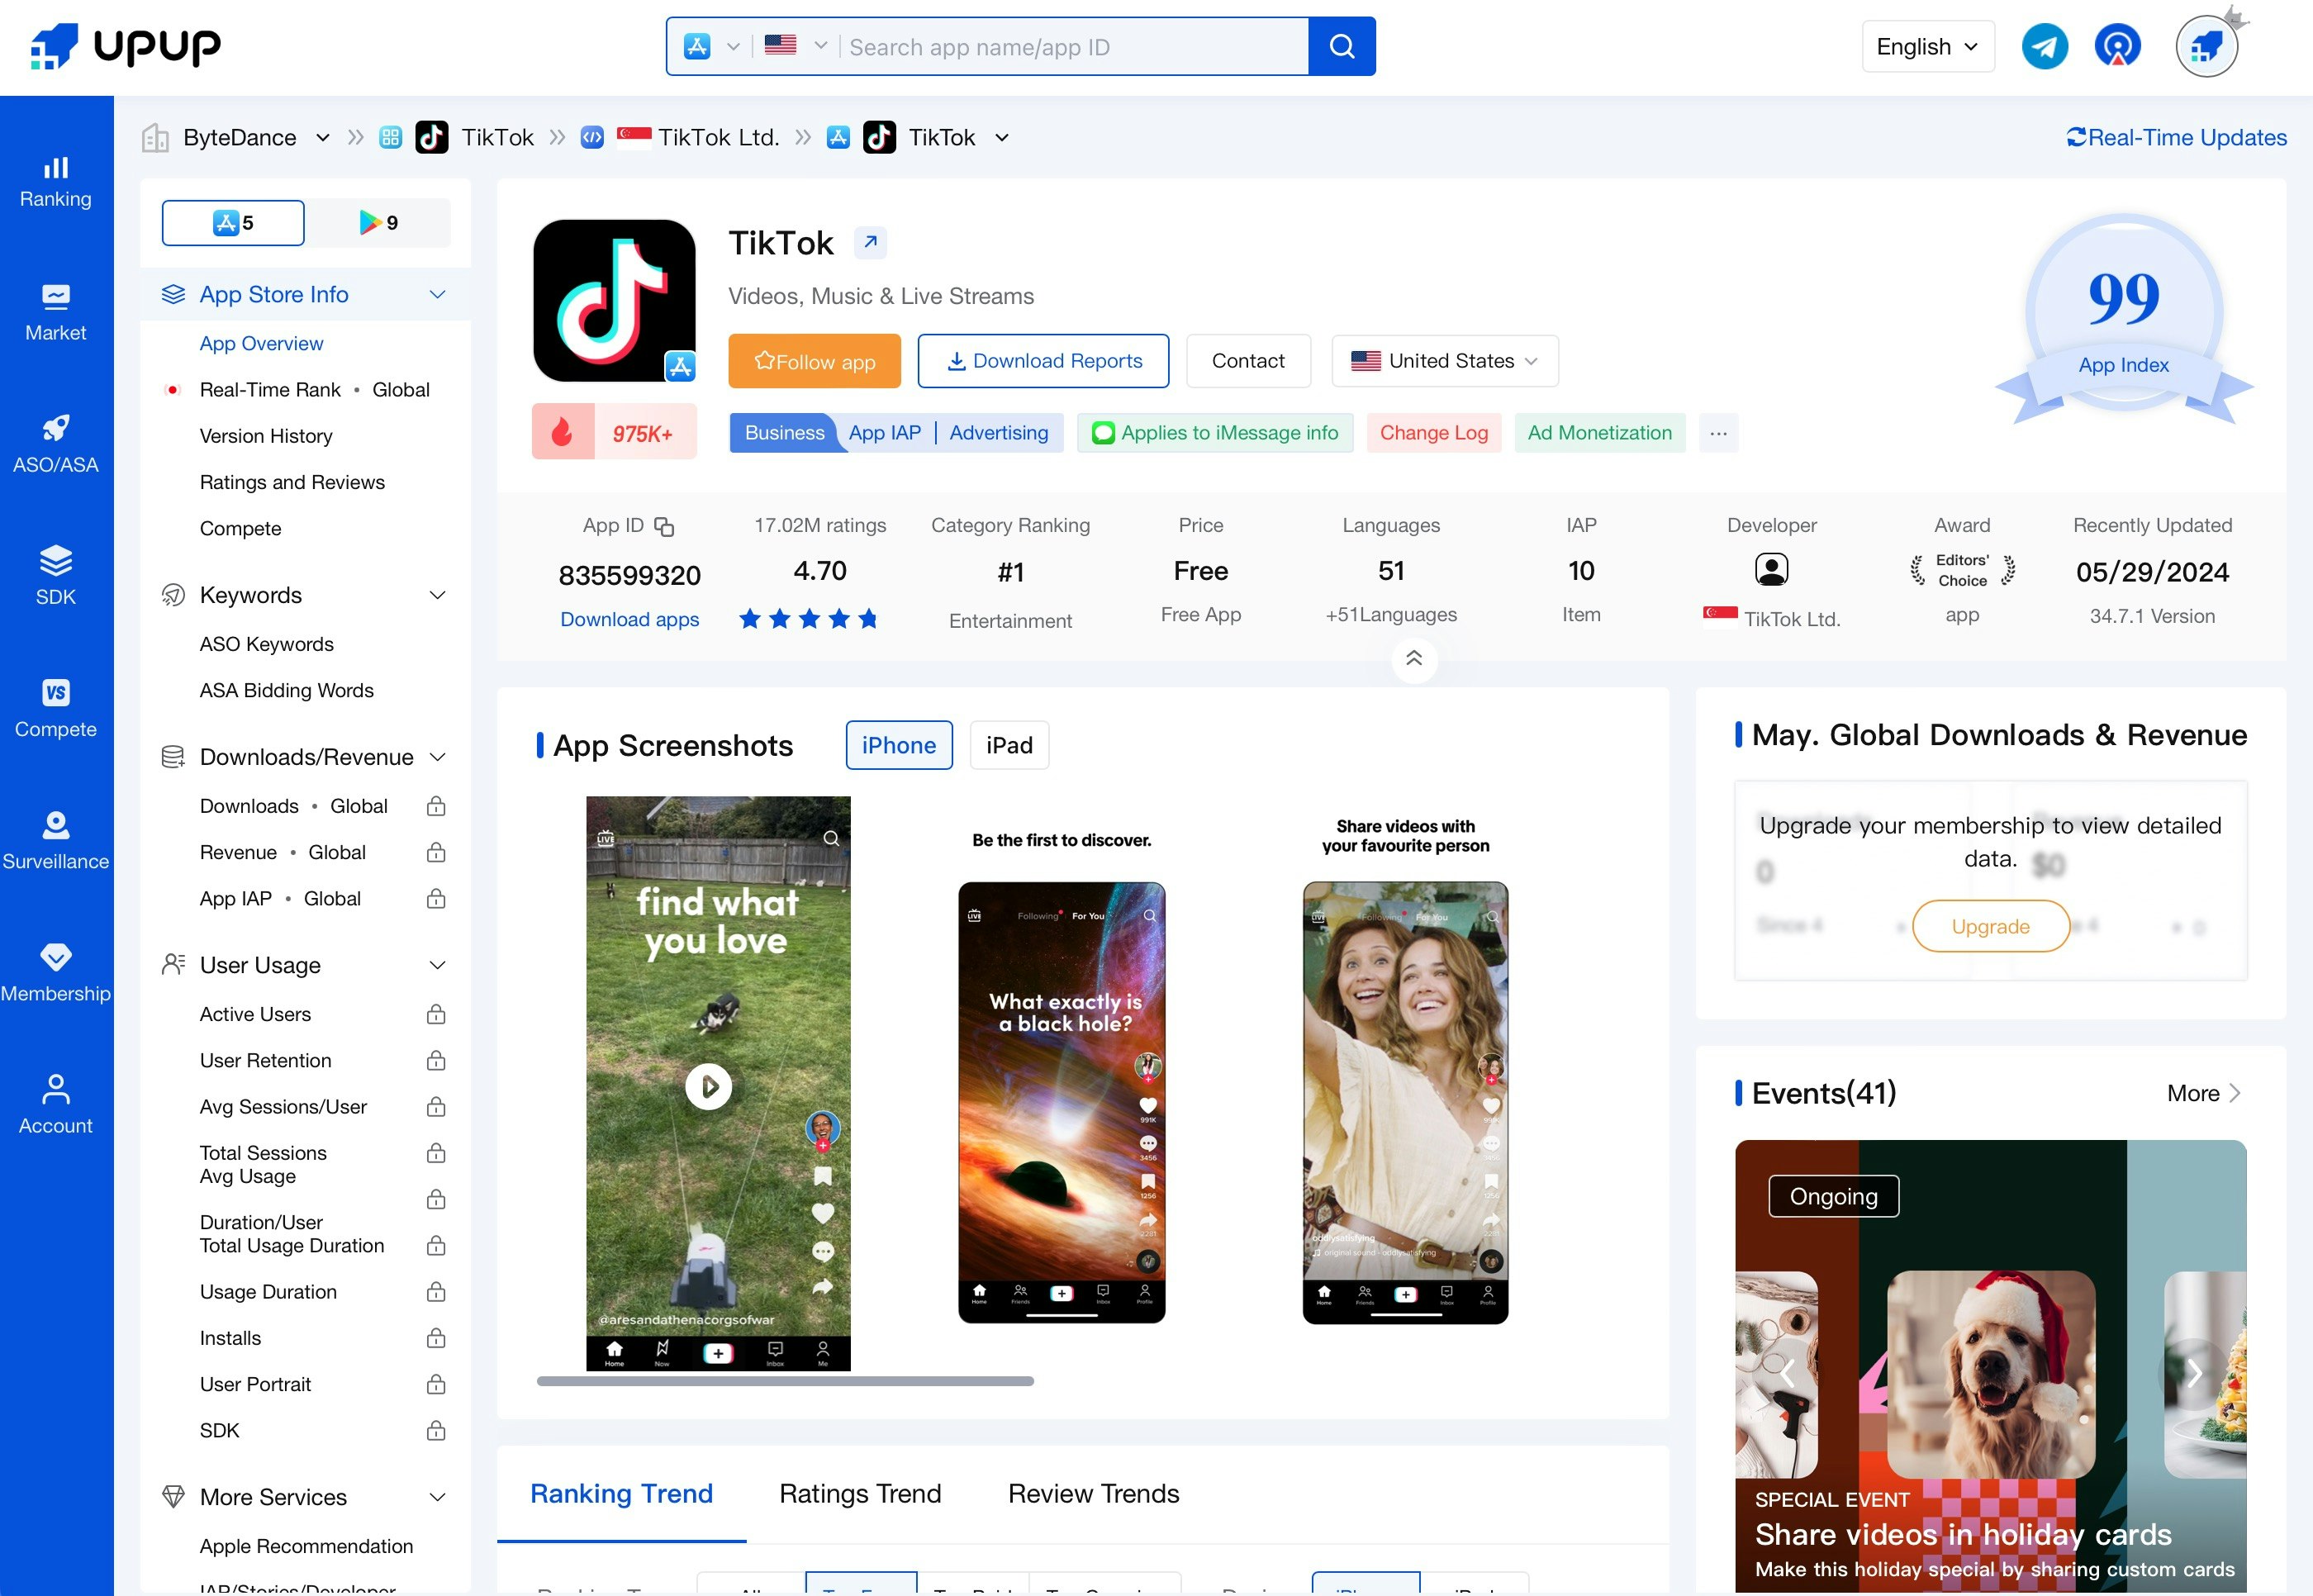The image size is (2313, 1596).
Task: Switch screenshots to iPad
Action: coord(1009,745)
